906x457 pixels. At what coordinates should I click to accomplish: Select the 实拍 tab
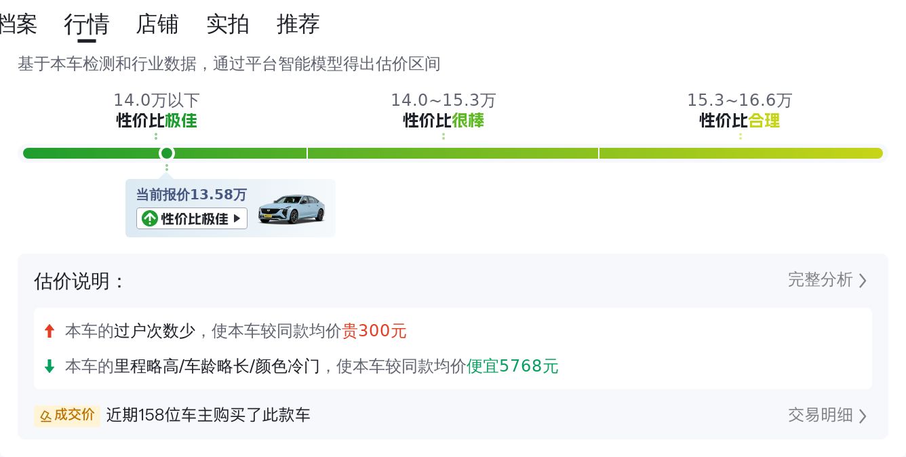click(x=227, y=24)
